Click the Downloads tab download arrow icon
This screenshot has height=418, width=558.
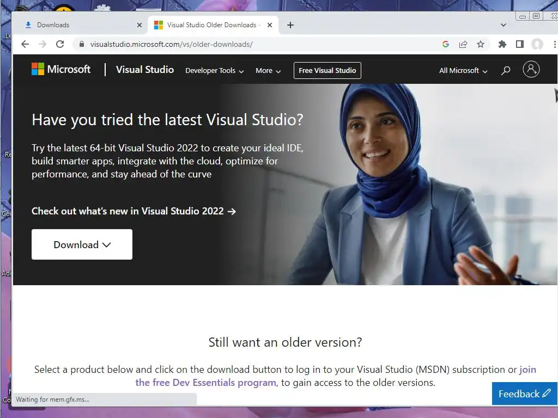[x=28, y=25]
